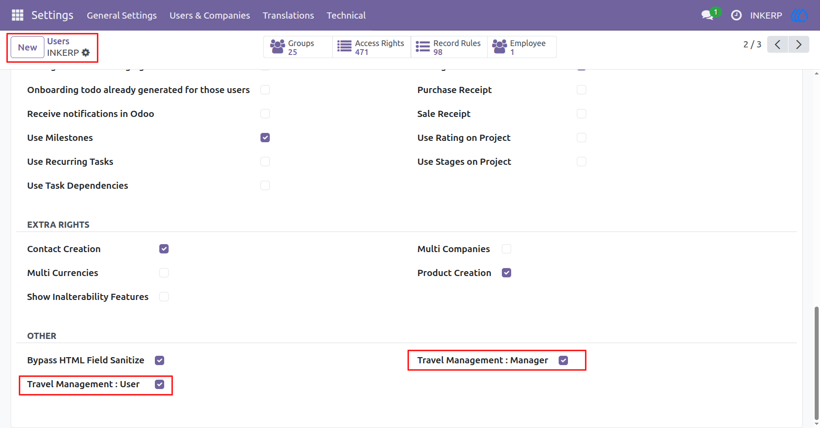Viewport: 820px width, 428px height.
Task: Uncheck Contact Creation checkbox
Action: (x=164, y=249)
